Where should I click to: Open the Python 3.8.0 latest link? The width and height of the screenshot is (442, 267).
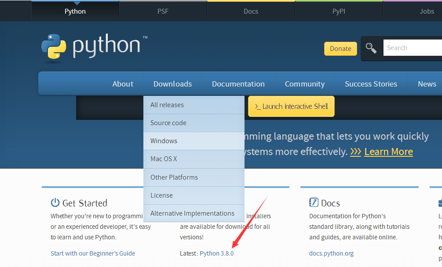tap(216, 253)
